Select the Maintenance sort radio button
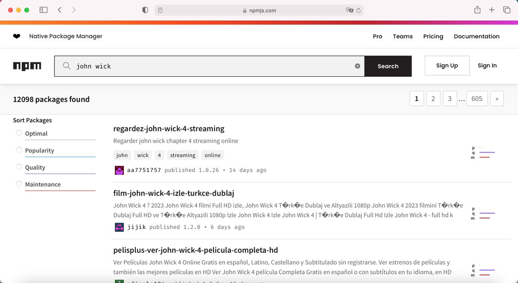Viewport: 518px width, 283px height. 19,184
